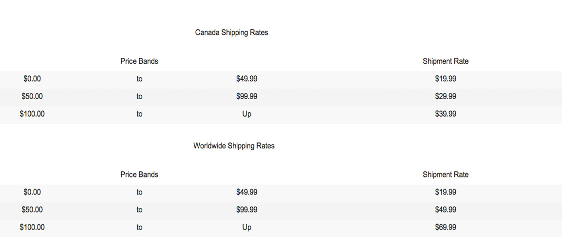Click $0.00 in the Canada table
Screen dimensions: 562x246
tap(32, 79)
